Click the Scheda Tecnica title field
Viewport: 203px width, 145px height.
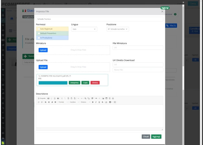pyautogui.click(x=100, y=19)
